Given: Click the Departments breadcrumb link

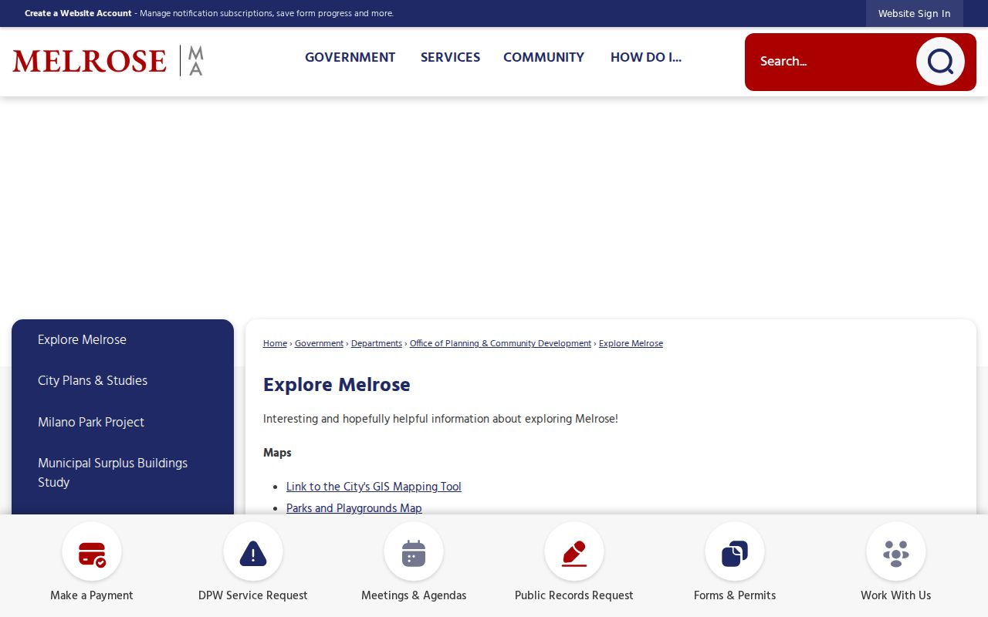Looking at the screenshot, I should coord(377,343).
